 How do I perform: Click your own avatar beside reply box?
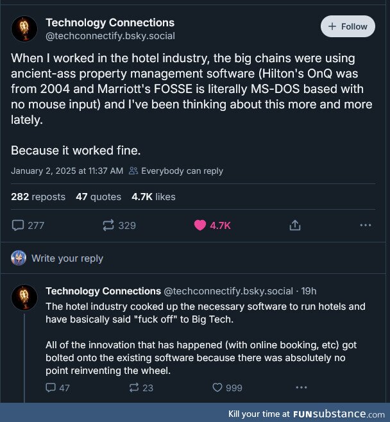(19, 258)
